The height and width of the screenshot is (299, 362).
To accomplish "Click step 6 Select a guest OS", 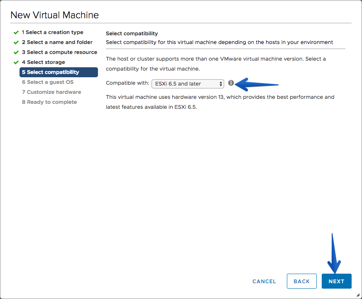I will [x=48, y=82].
